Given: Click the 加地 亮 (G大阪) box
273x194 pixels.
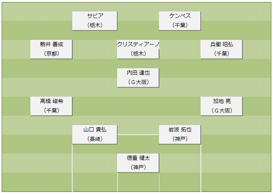Looking at the screenshot, I should (221, 106).
